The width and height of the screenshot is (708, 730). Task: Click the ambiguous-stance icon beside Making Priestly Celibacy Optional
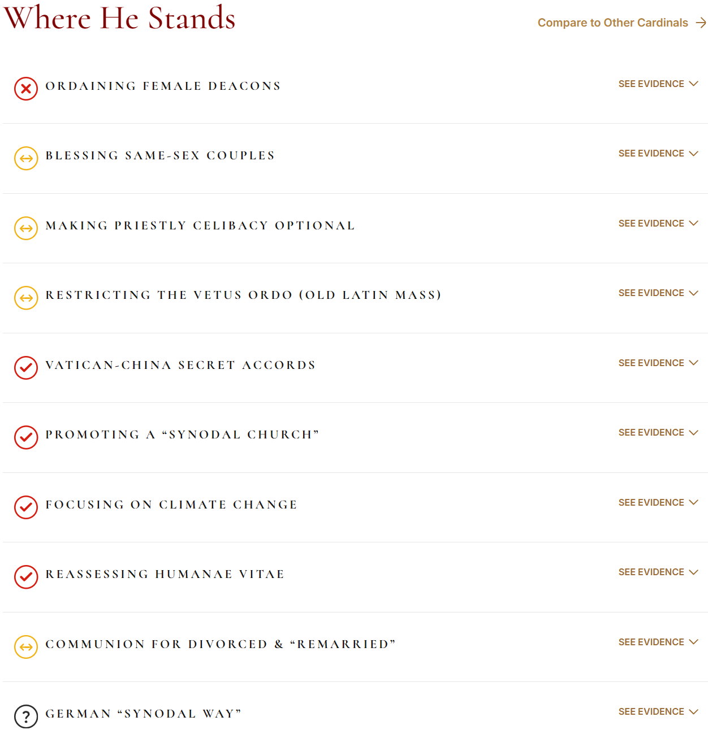pyautogui.click(x=26, y=228)
